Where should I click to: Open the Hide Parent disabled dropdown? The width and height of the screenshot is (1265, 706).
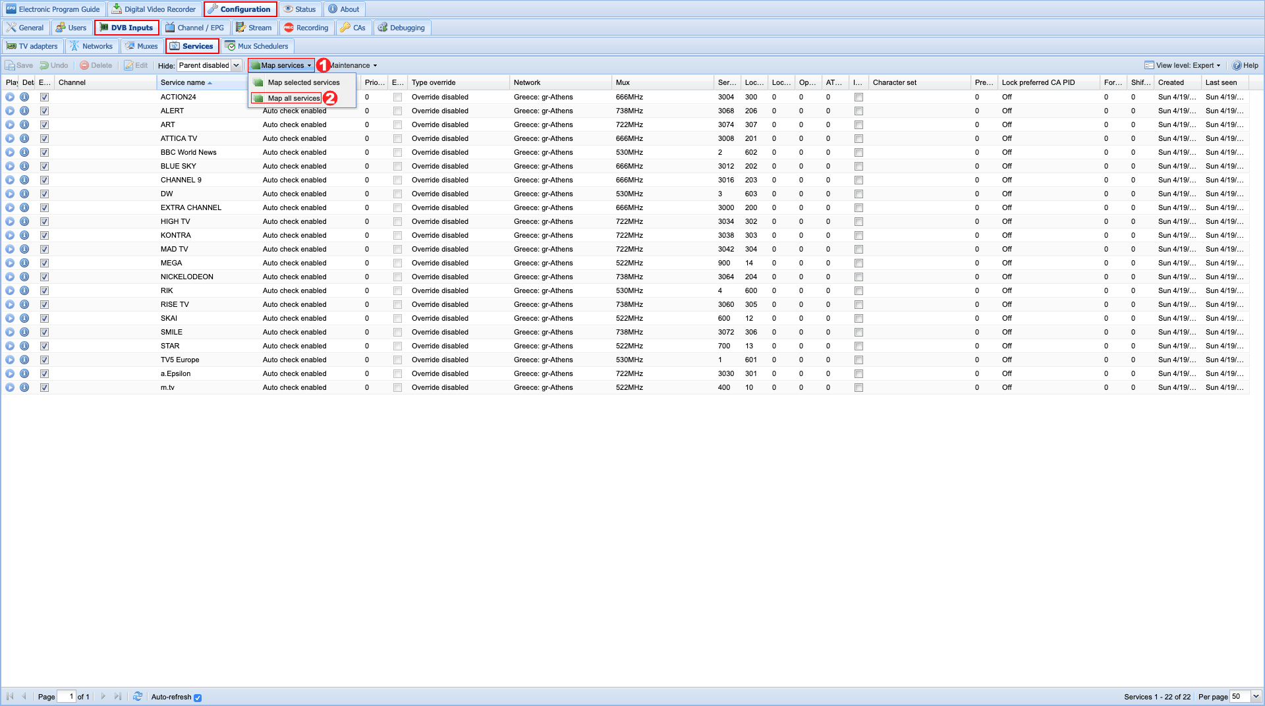pyautogui.click(x=236, y=65)
